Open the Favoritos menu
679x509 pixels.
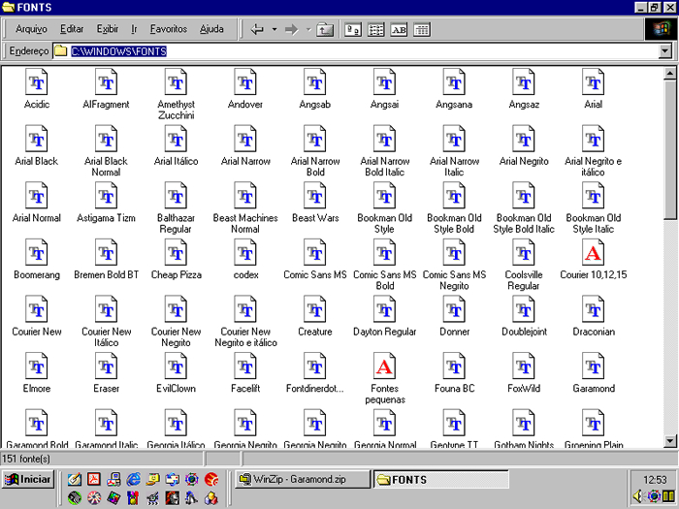point(169,29)
